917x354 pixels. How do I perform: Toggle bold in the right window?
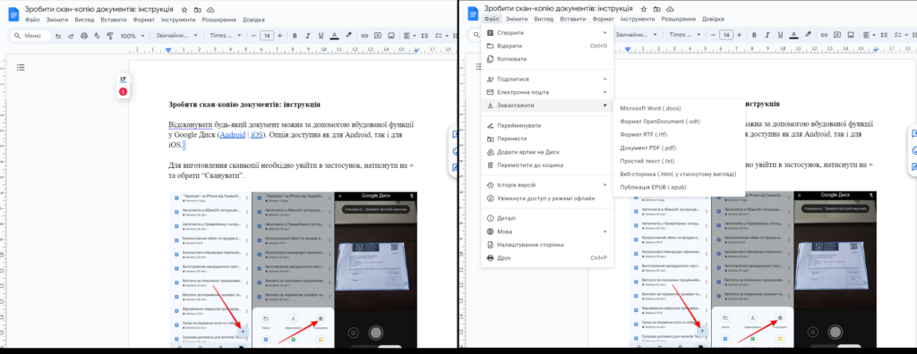[754, 36]
